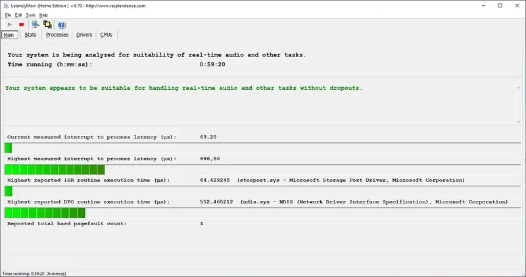The width and height of the screenshot is (526, 277).
Task: Click the highest interrupt latency bar
Action: [262, 169]
